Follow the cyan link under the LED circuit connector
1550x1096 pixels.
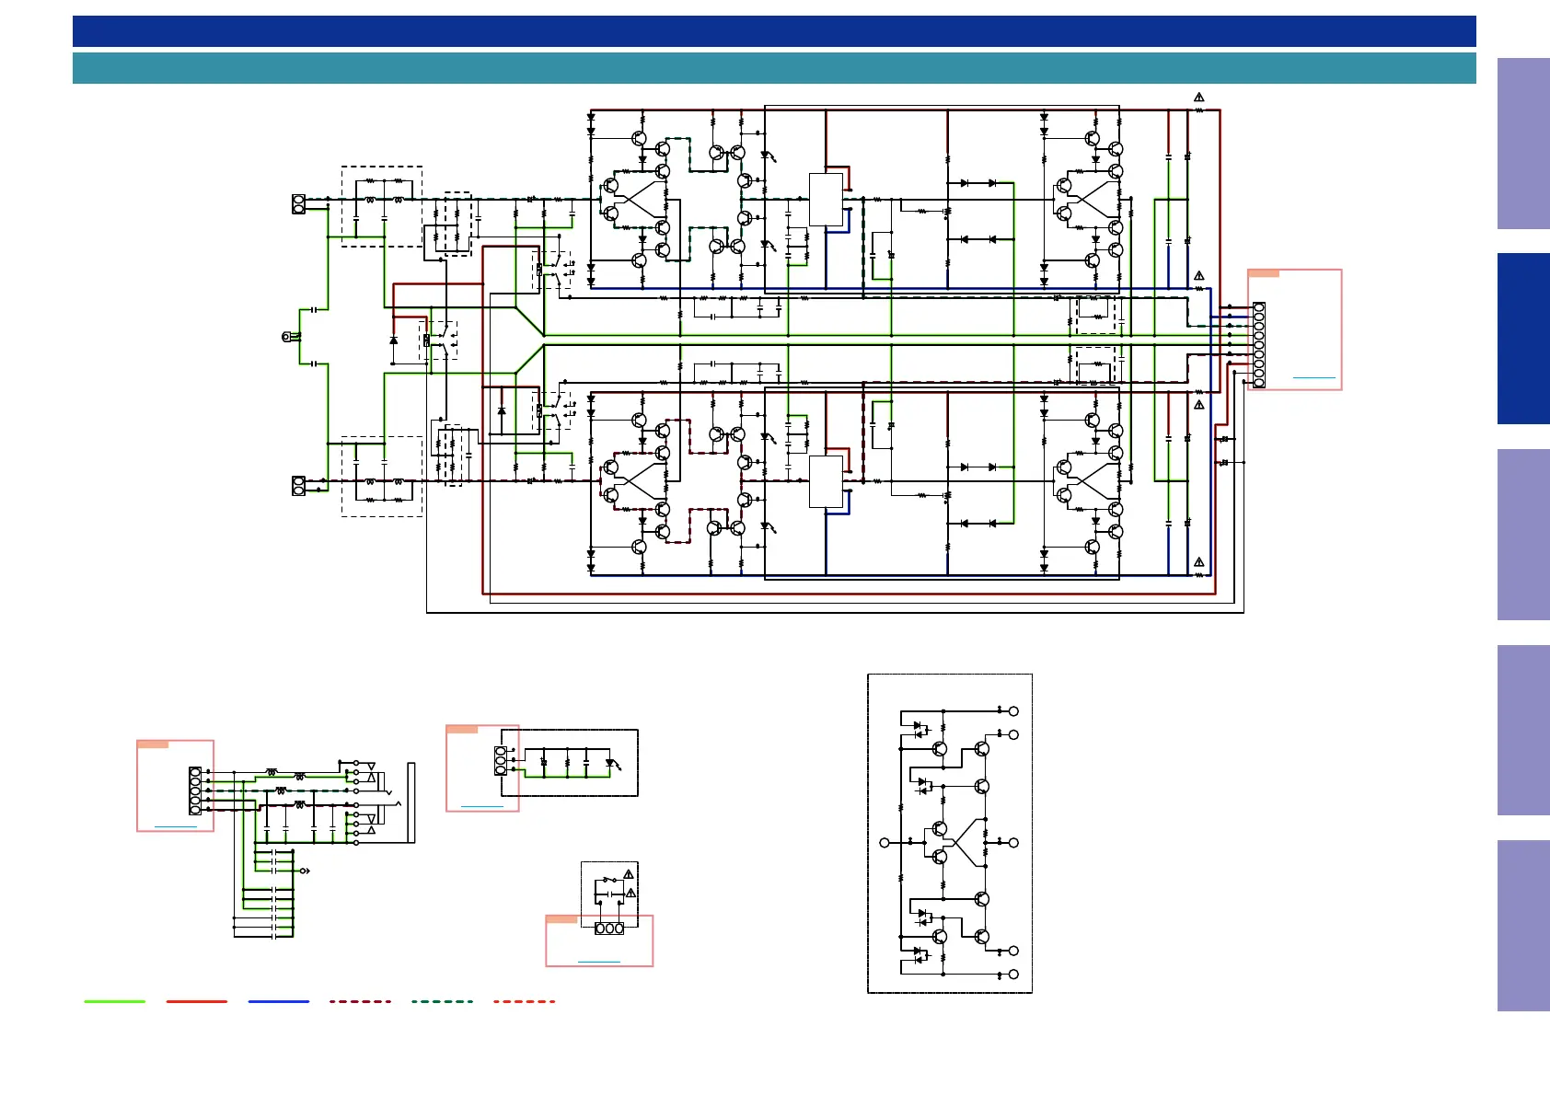481,807
